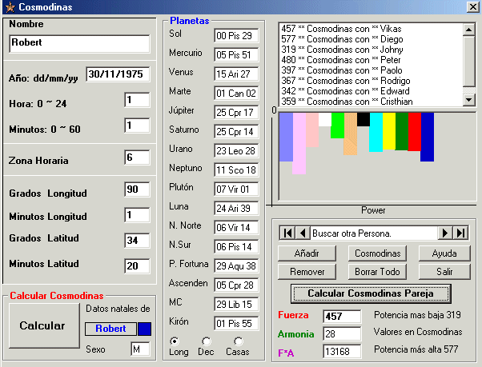Go to next person arrow
482x367 pixels.
445,233
